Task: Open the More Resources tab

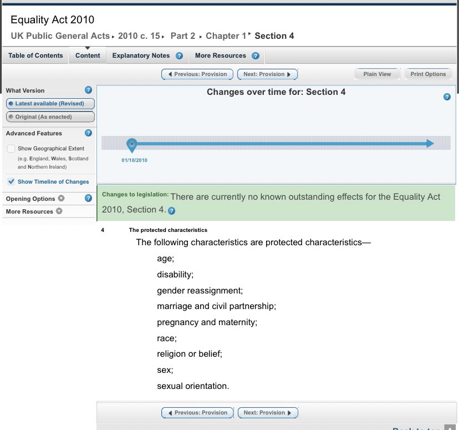Action: tap(221, 55)
